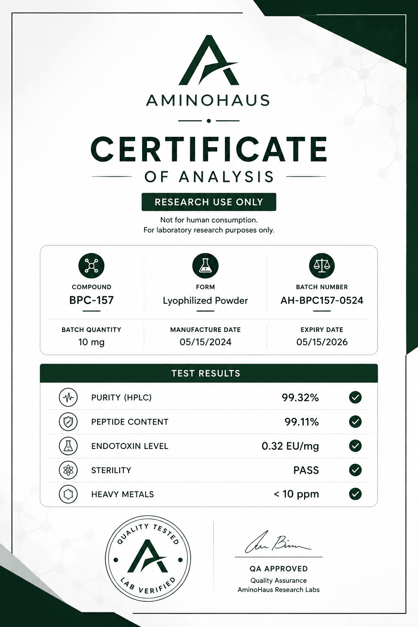This screenshot has height=627, width=418.
Task: Click the purity value 99.32%
Action: pos(300,398)
